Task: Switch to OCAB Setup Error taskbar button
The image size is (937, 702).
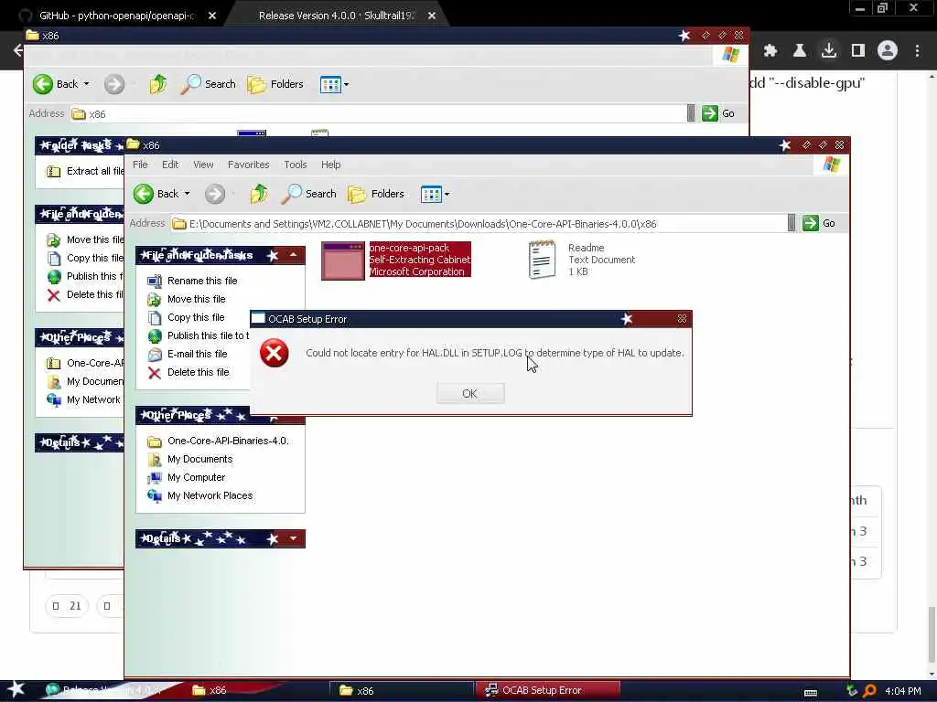Action: click(550, 690)
